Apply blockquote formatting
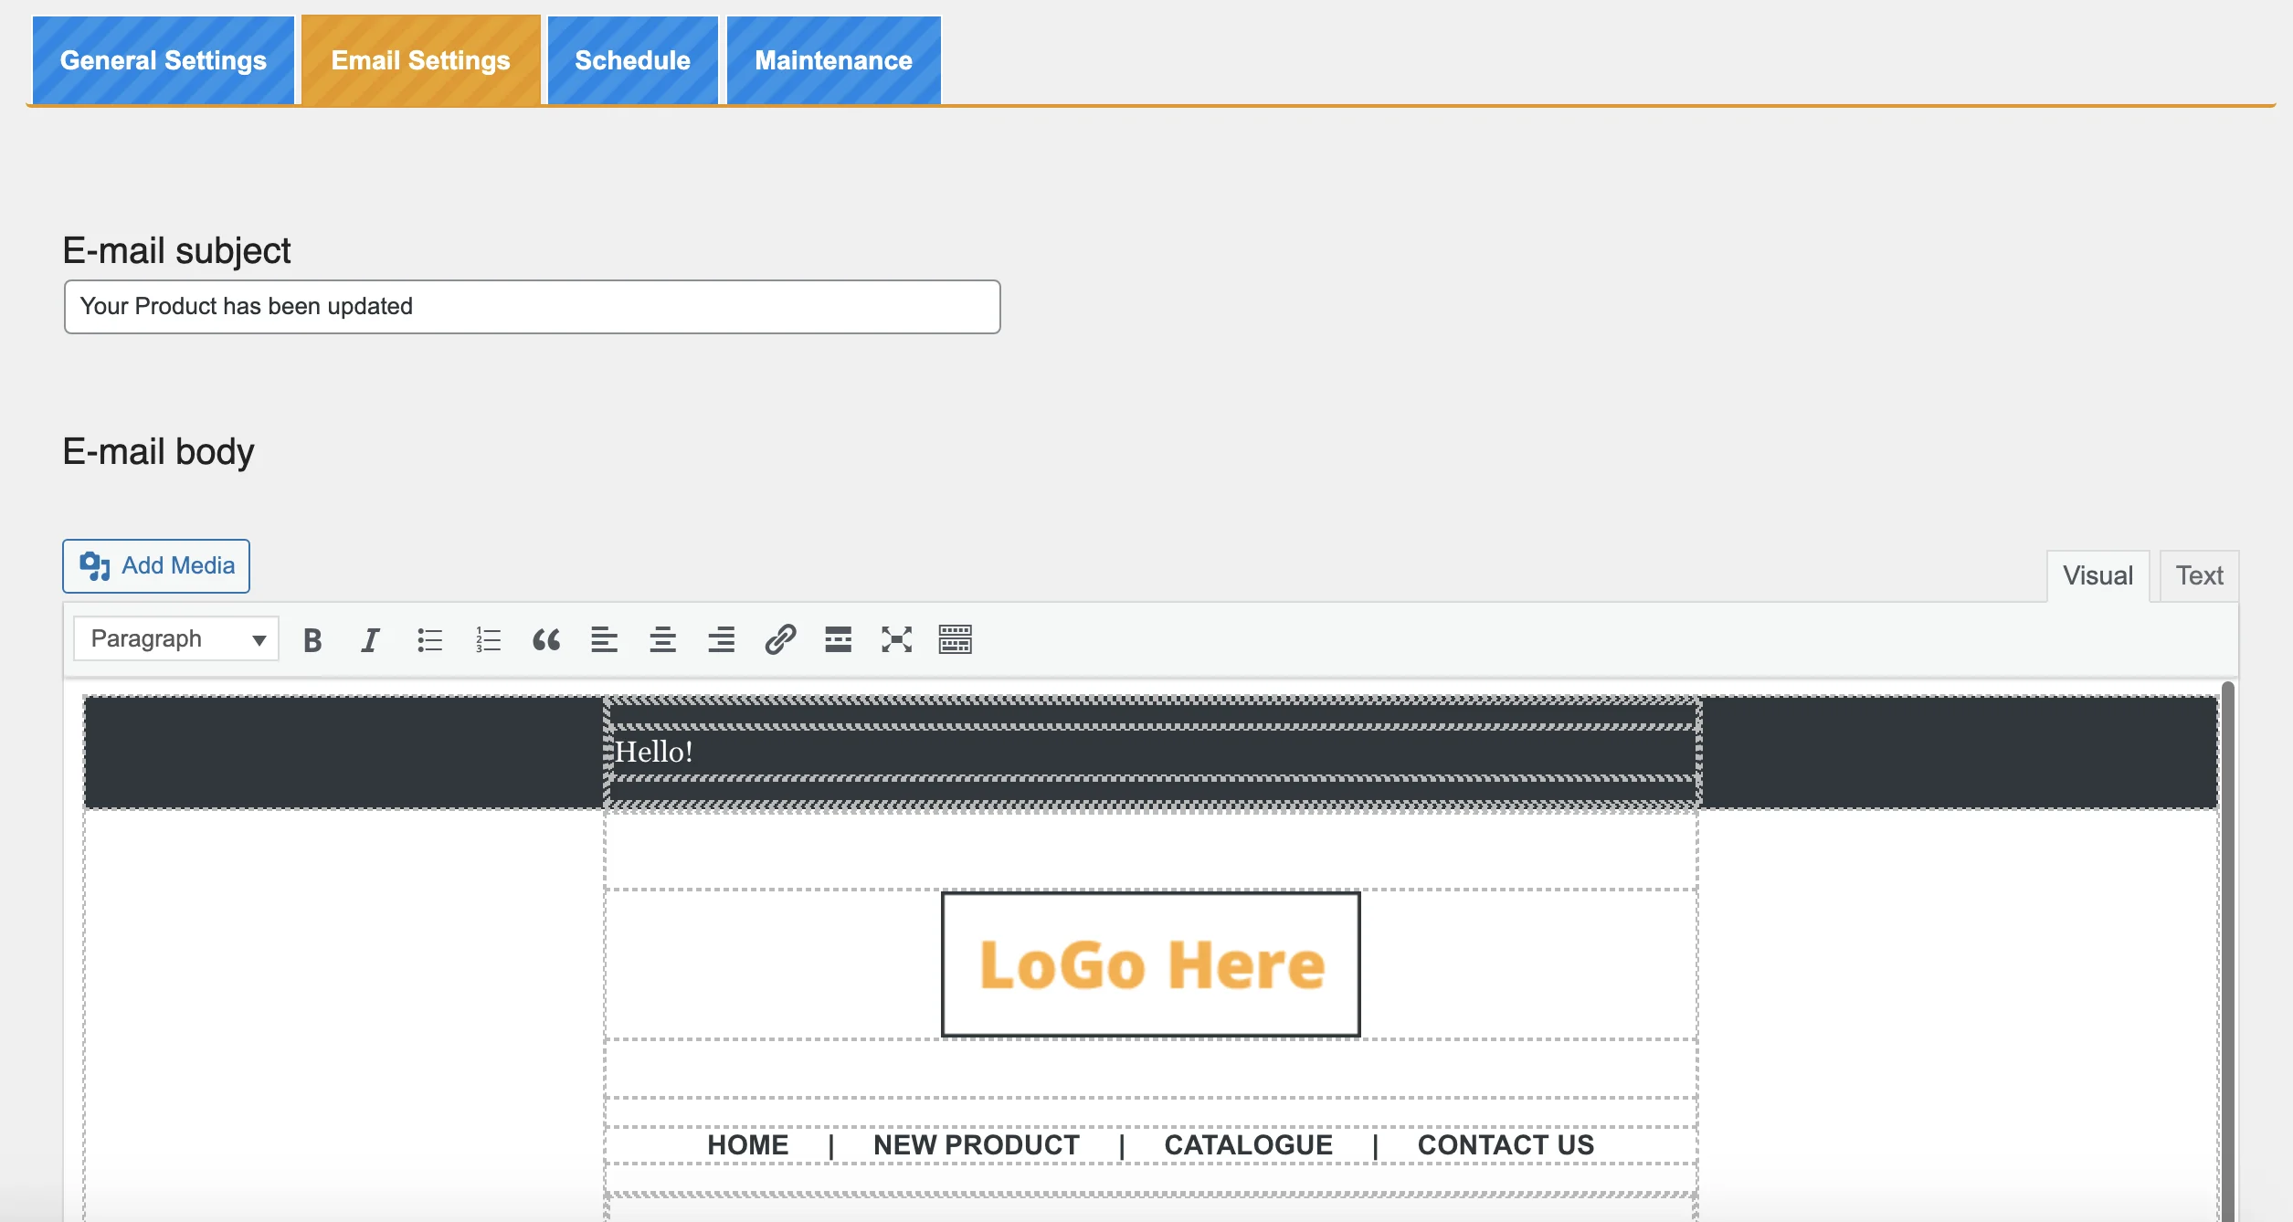2293x1222 pixels. click(x=546, y=639)
